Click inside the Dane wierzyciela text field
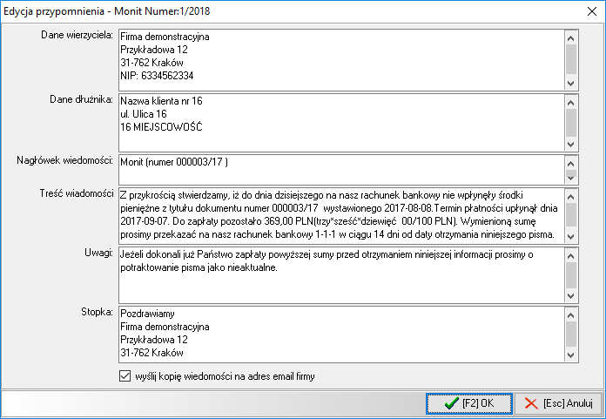The image size is (606, 419). coord(340,59)
